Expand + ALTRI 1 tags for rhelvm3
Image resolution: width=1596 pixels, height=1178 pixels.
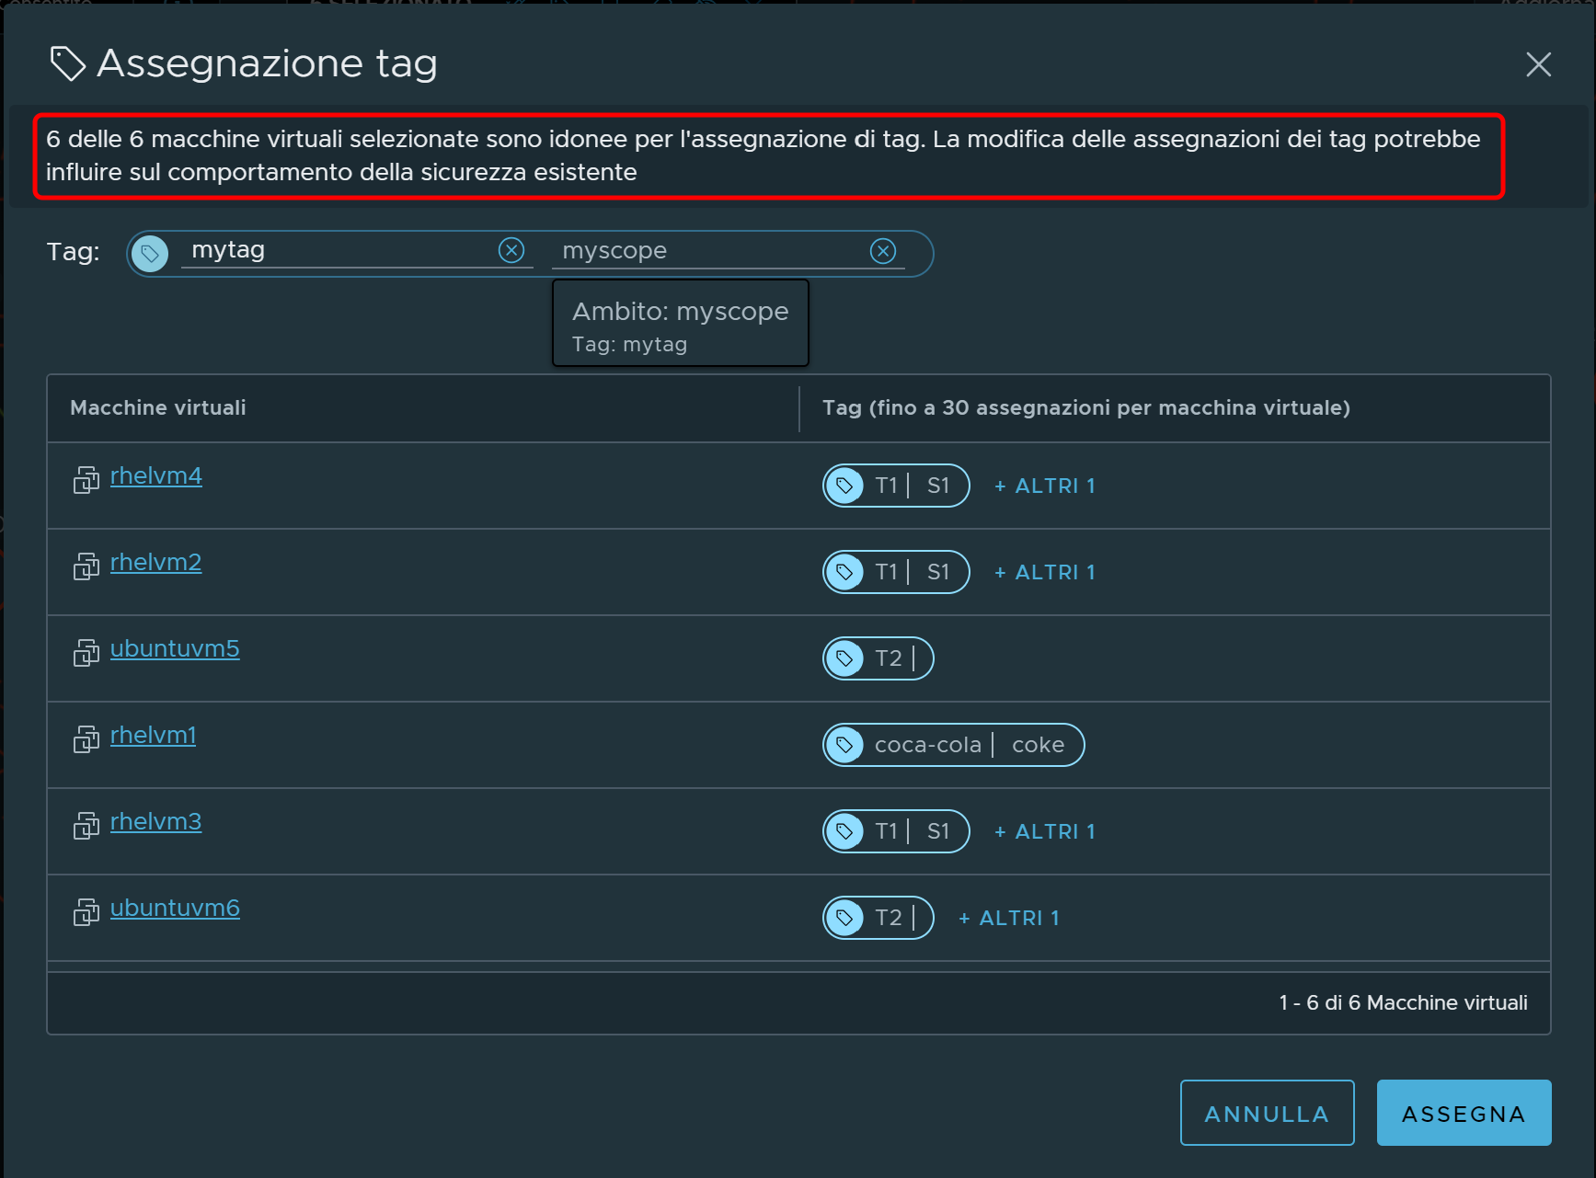[1045, 832]
